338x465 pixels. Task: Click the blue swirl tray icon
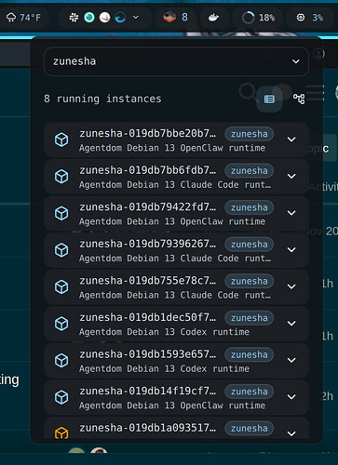[120, 18]
